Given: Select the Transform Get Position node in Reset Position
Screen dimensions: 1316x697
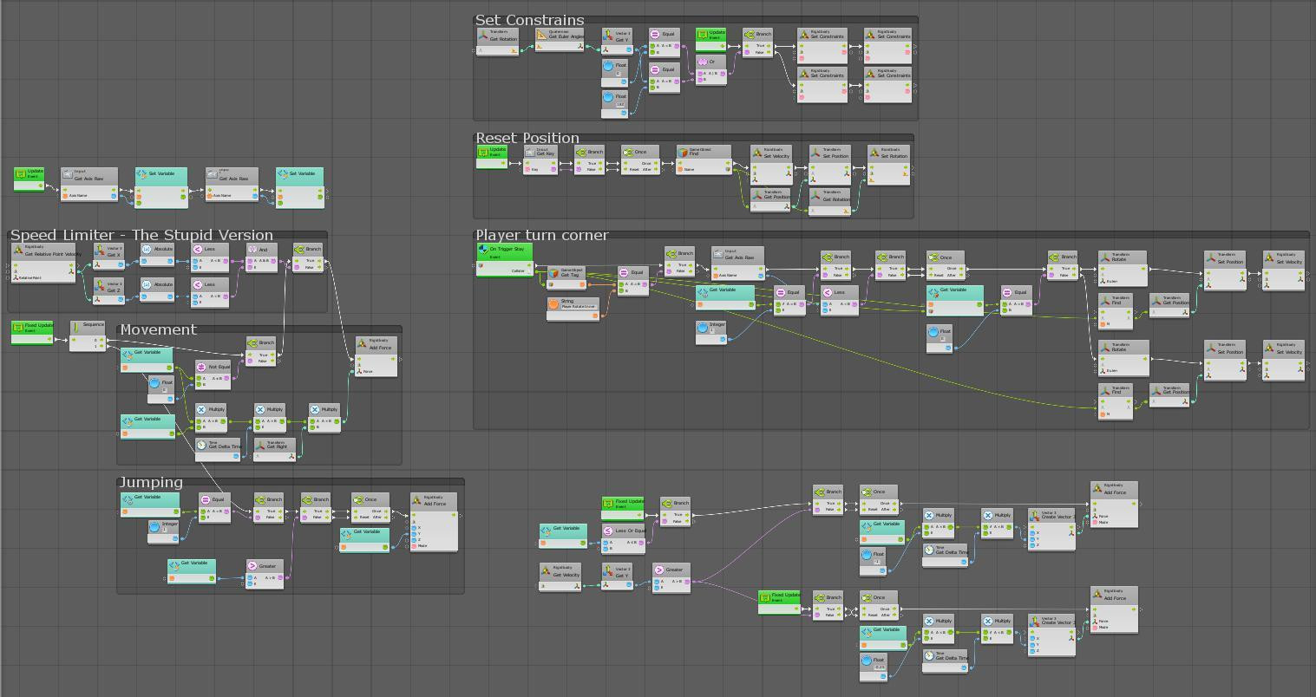Looking at the screenshot, I should pos(770,200).
